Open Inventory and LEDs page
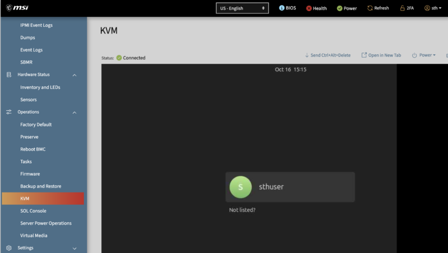This screenshot has width=448, height=253. [x=40, y=87]
